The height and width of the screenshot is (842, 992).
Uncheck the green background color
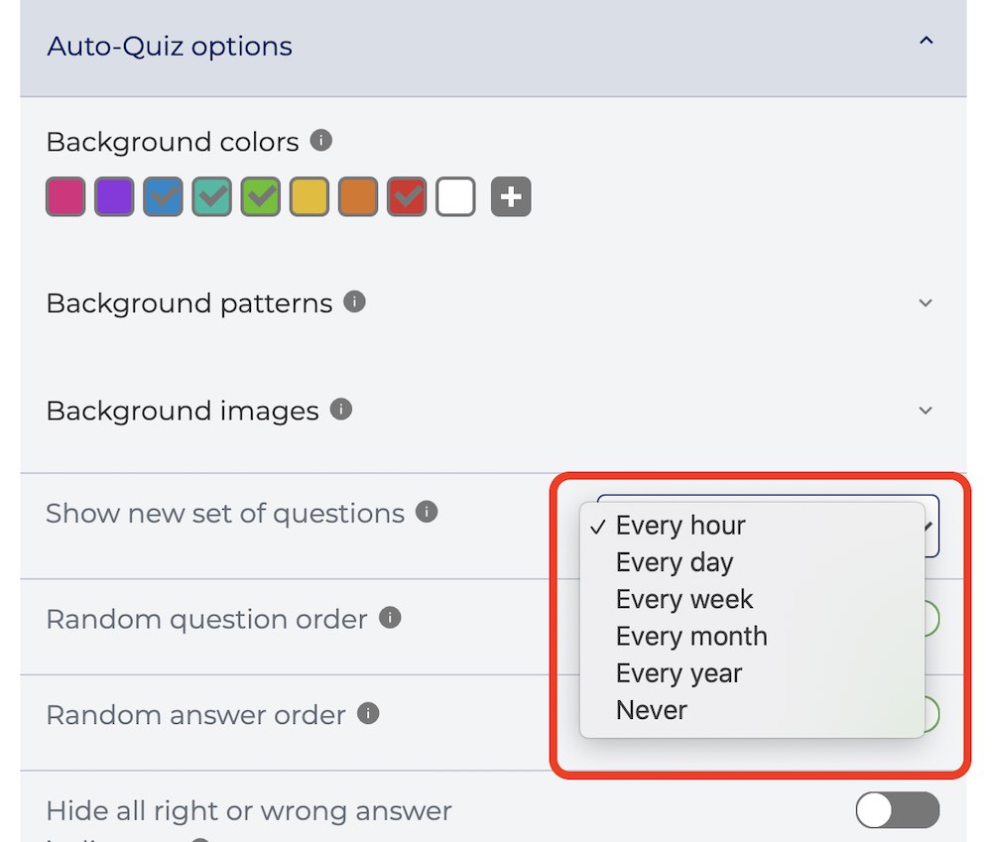click(x=260, y=196)
